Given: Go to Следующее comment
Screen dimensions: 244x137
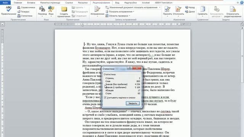Looking at the screenshot, I should tap(79, 16).
